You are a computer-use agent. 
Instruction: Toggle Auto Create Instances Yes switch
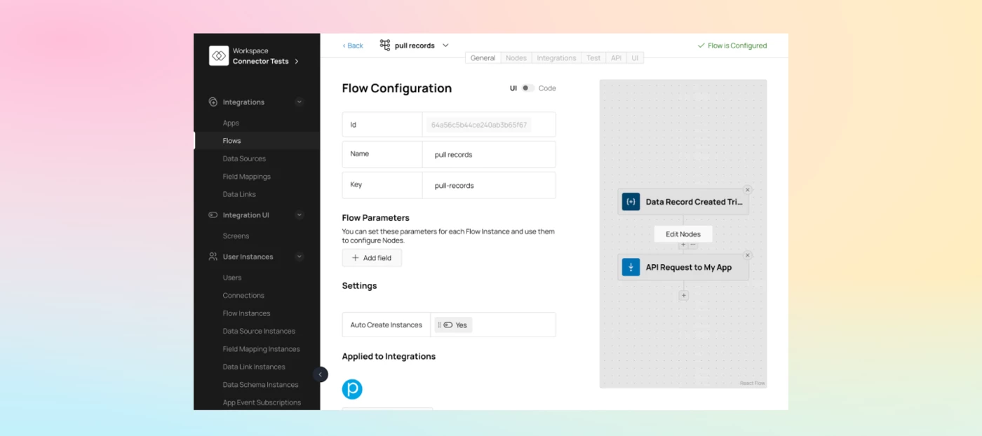click(453, 325)
